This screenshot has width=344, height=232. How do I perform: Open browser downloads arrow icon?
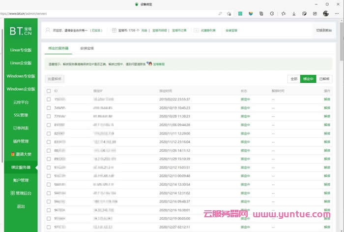point(294,14)
